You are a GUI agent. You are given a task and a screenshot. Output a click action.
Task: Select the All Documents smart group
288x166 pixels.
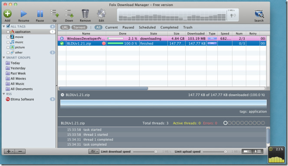[22, 89]
